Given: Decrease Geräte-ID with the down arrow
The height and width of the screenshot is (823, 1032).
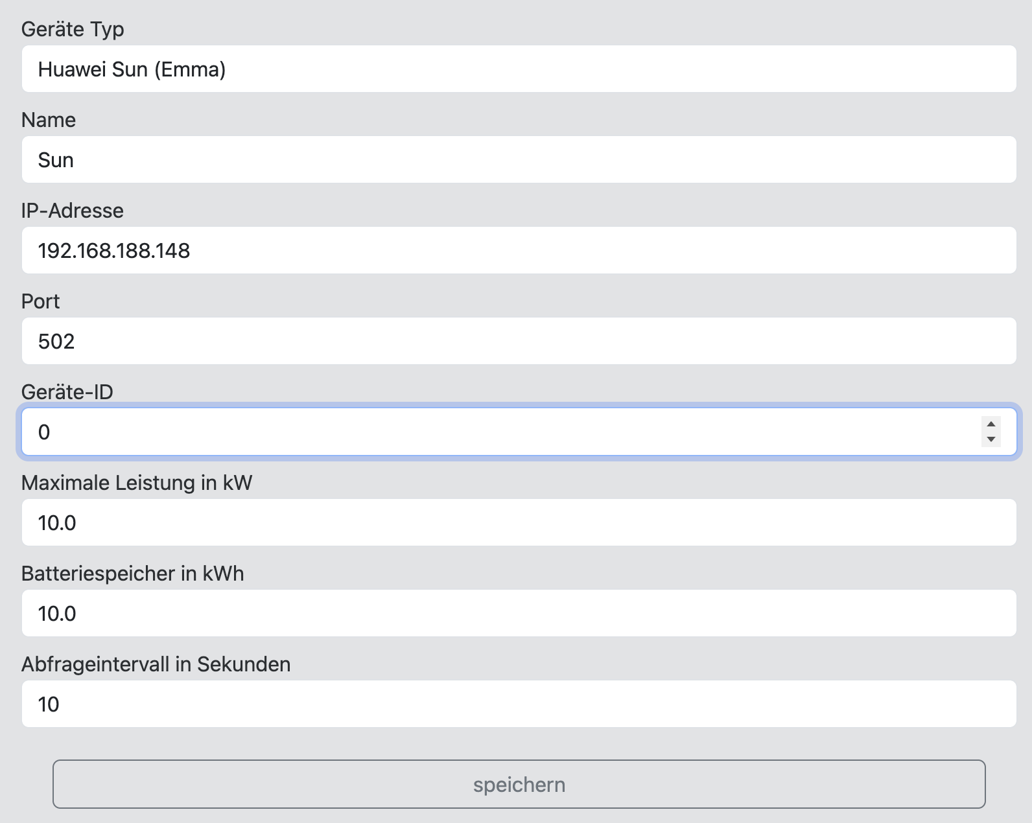Looking at the screenshot, I should click(991, 439).
